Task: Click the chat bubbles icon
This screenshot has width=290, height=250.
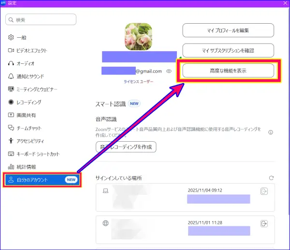Action: pos(11,128)
